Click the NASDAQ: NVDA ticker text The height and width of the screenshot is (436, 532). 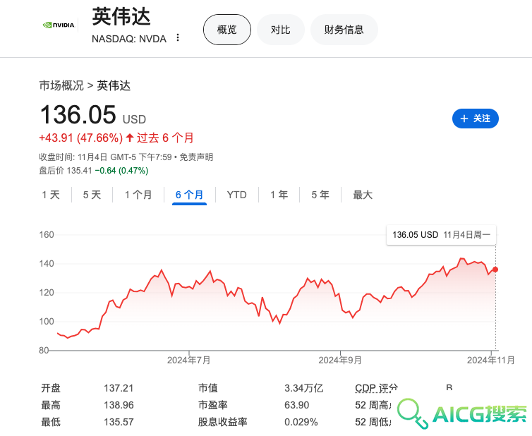pos(129,39)
